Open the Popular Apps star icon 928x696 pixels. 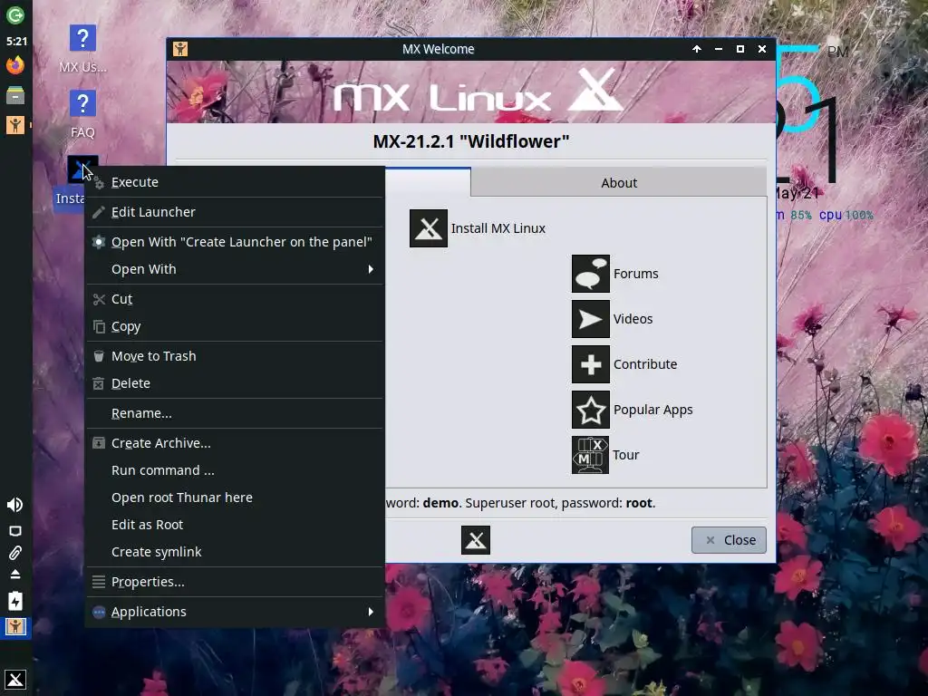pos(590,410)
